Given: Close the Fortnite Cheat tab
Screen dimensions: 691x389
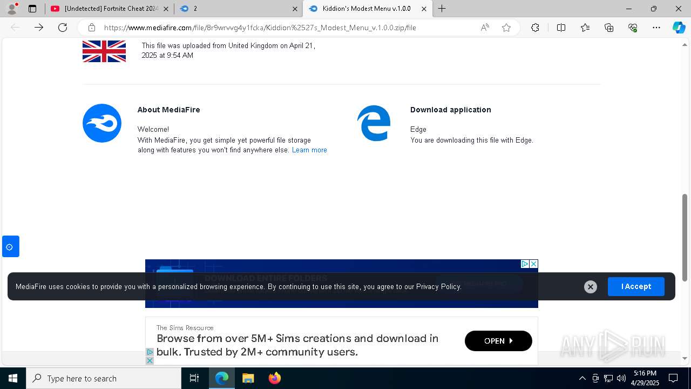Looking at the screenshot, I should [x=166, y=9].
